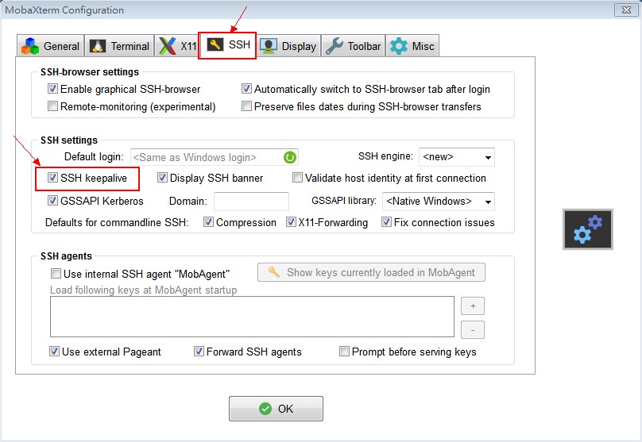Click the MobAgent startup keys list box
Image resolution: width=642 pixels, height=442 pixels.
coord(252,317)
